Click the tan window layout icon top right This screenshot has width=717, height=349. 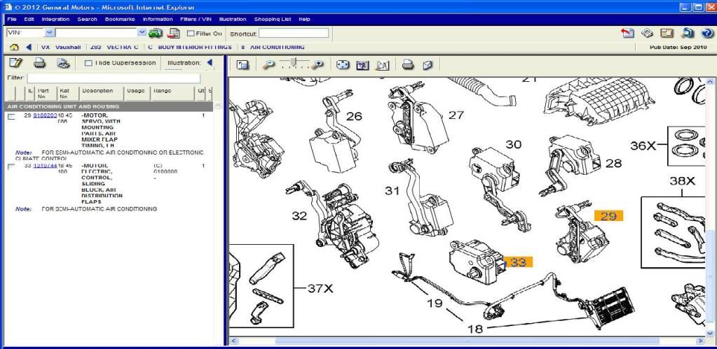click(x=667, y=33)
